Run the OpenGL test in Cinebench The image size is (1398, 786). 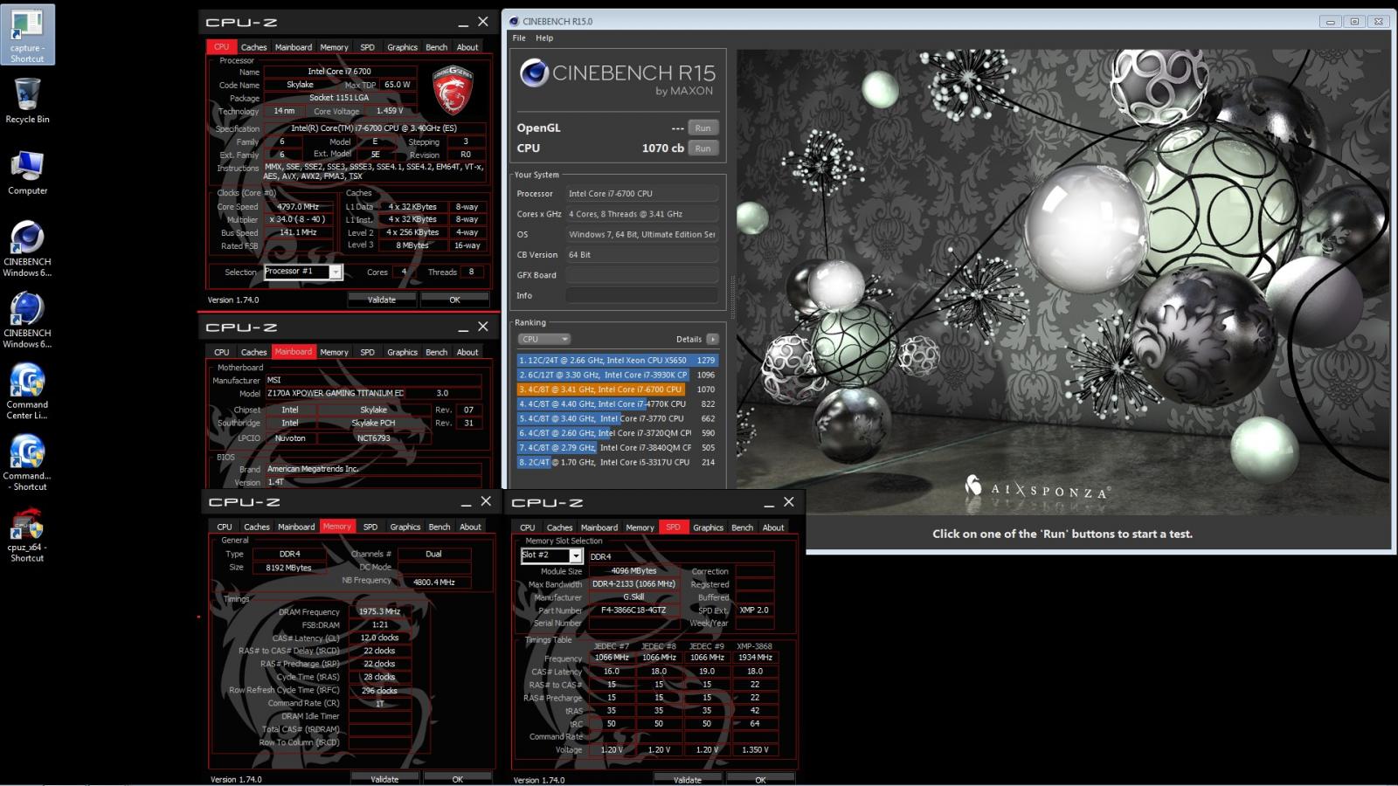pos(702,128)
